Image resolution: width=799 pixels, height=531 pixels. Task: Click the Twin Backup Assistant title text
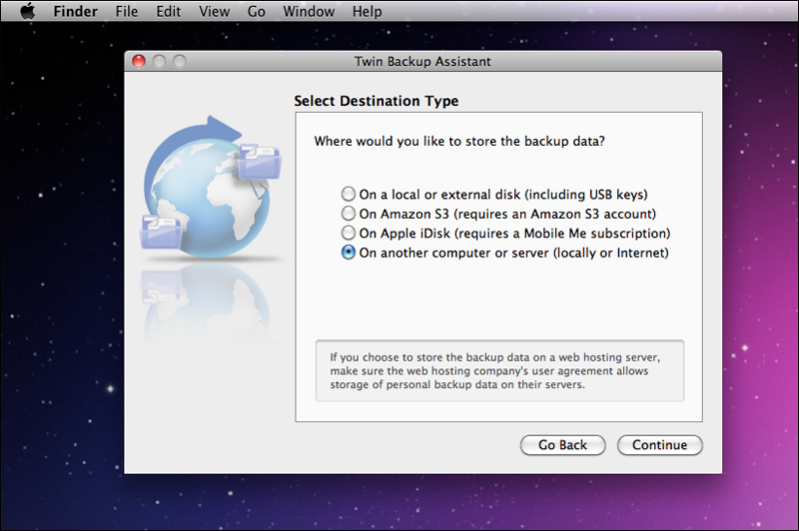[x=422, y=62]
